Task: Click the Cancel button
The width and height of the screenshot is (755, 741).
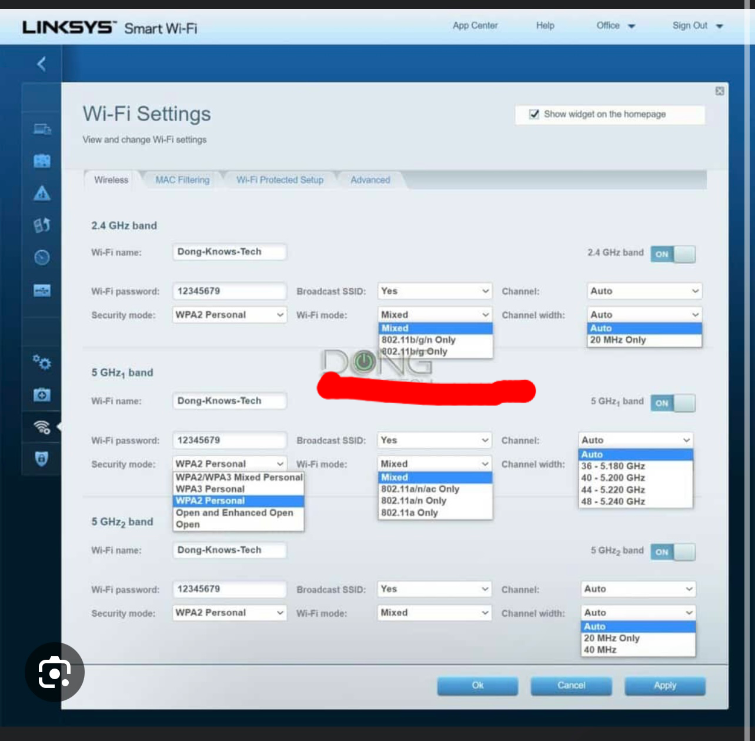Action: [571, 686]
